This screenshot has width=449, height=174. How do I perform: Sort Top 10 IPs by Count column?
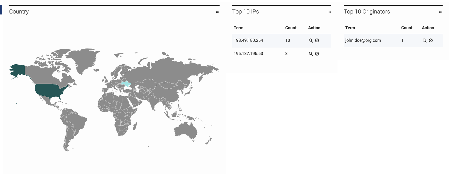point(291,28)
